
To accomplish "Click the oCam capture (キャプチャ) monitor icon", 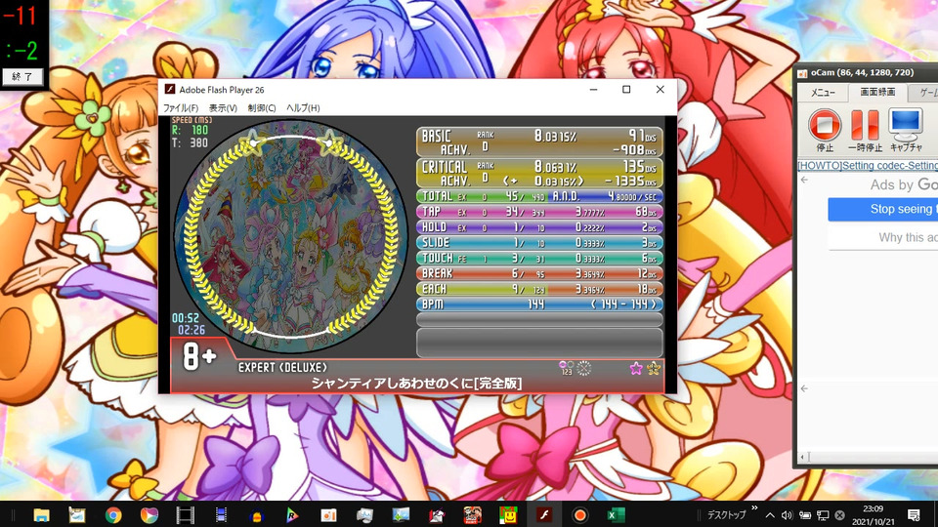I will (905, 124).
